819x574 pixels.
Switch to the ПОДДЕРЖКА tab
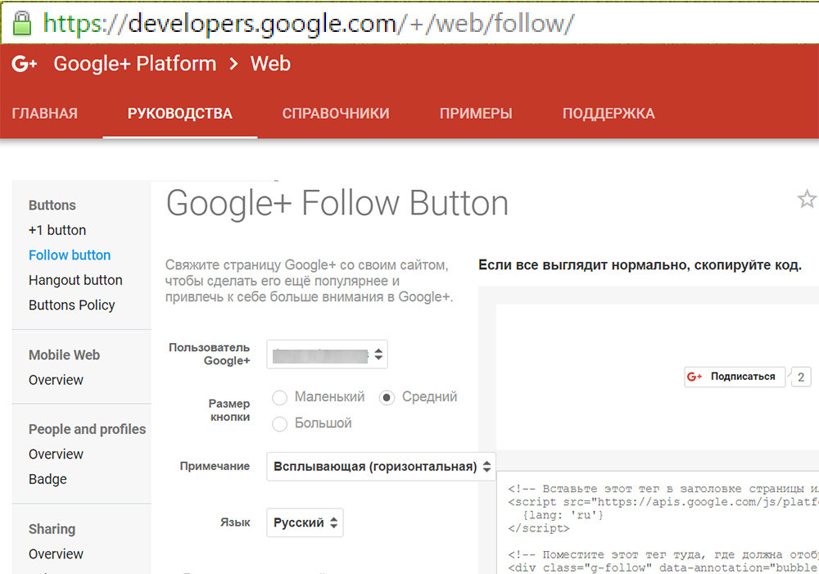(x=609, y=113)
